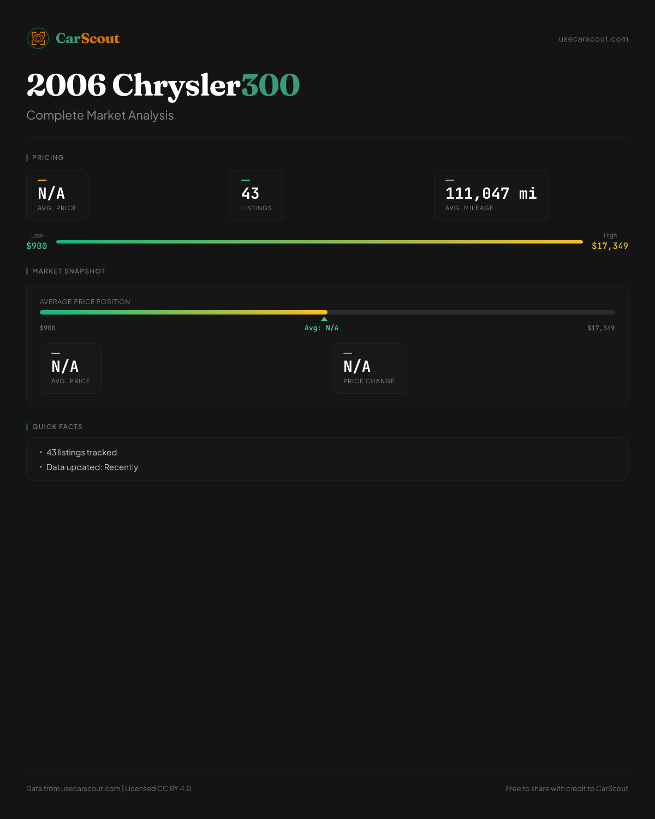Click the low-to-high price range gradient bar
The width and height of the screenshot is (655, 819).
pos(319,241)
